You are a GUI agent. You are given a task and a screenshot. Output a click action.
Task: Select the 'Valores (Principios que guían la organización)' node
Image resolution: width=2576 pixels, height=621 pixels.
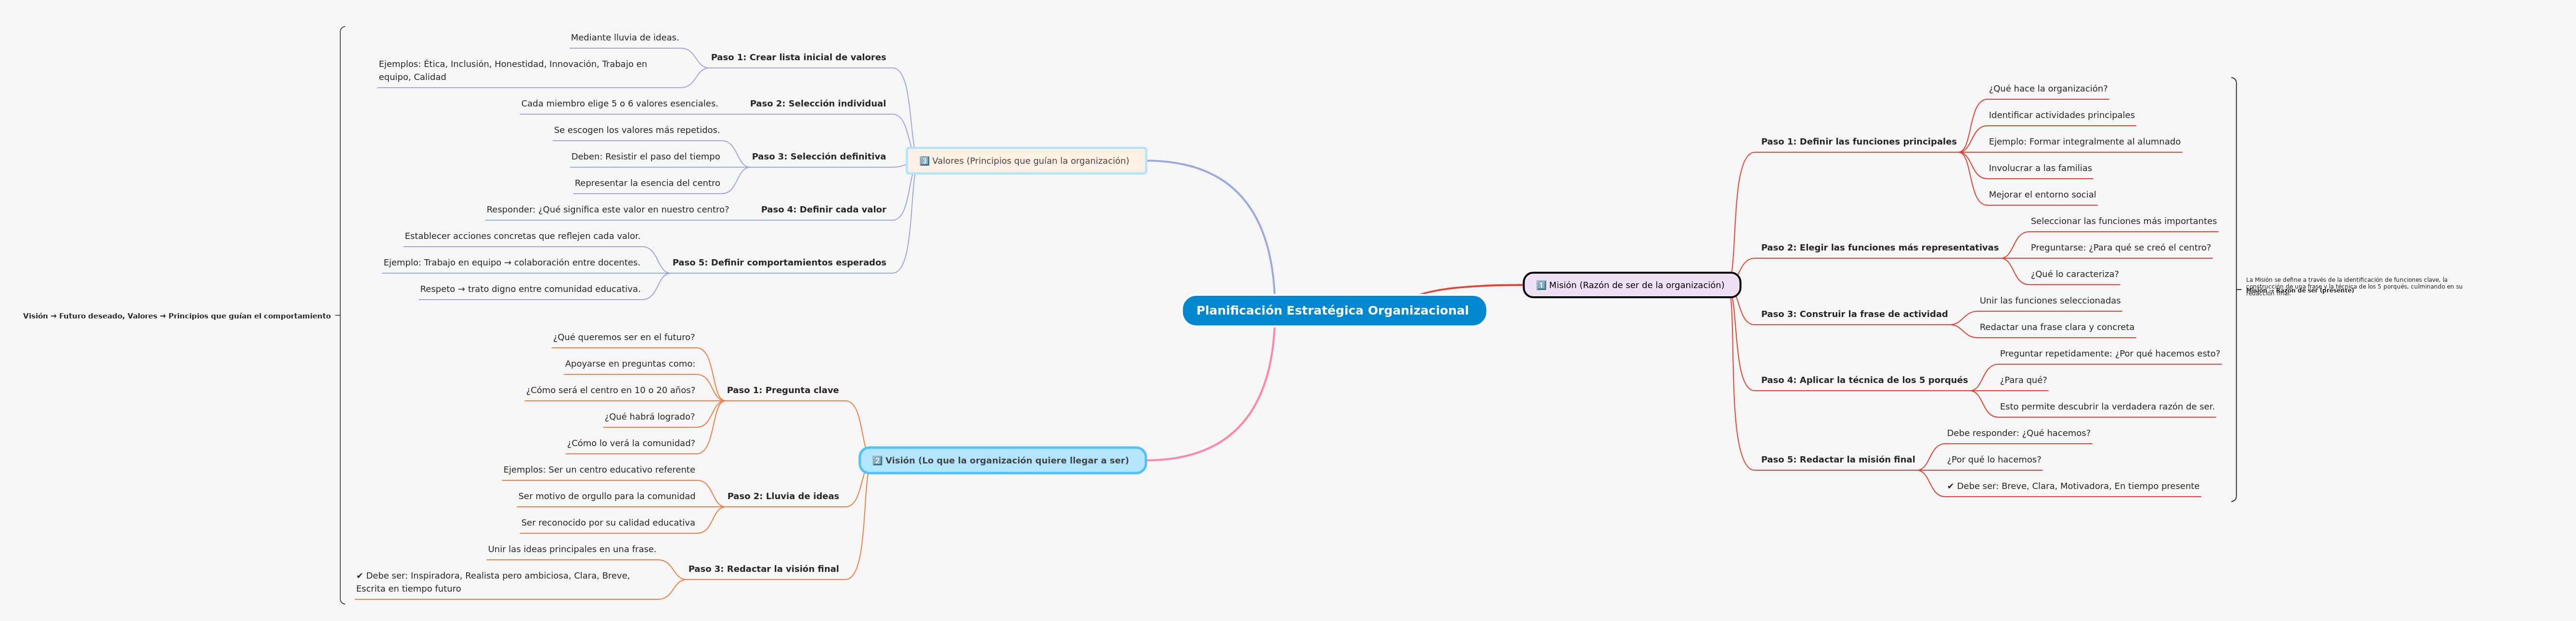pos(1026,161)
